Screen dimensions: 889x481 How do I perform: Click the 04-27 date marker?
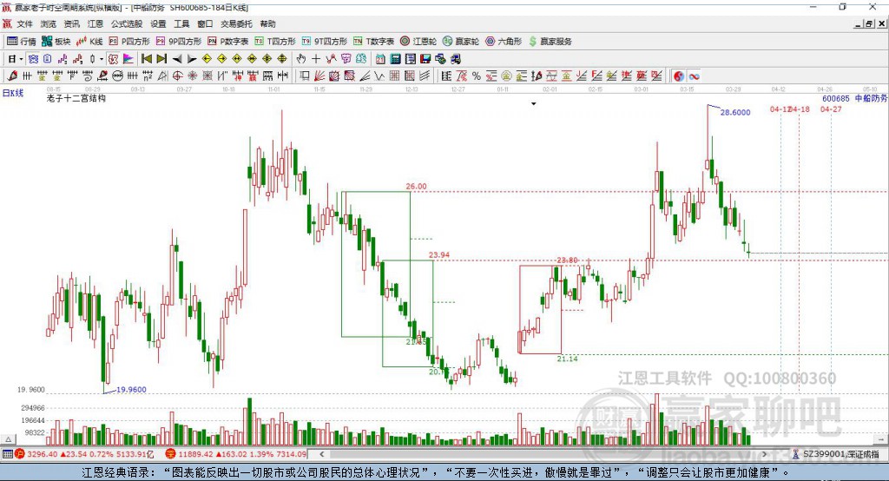[831, 109]
